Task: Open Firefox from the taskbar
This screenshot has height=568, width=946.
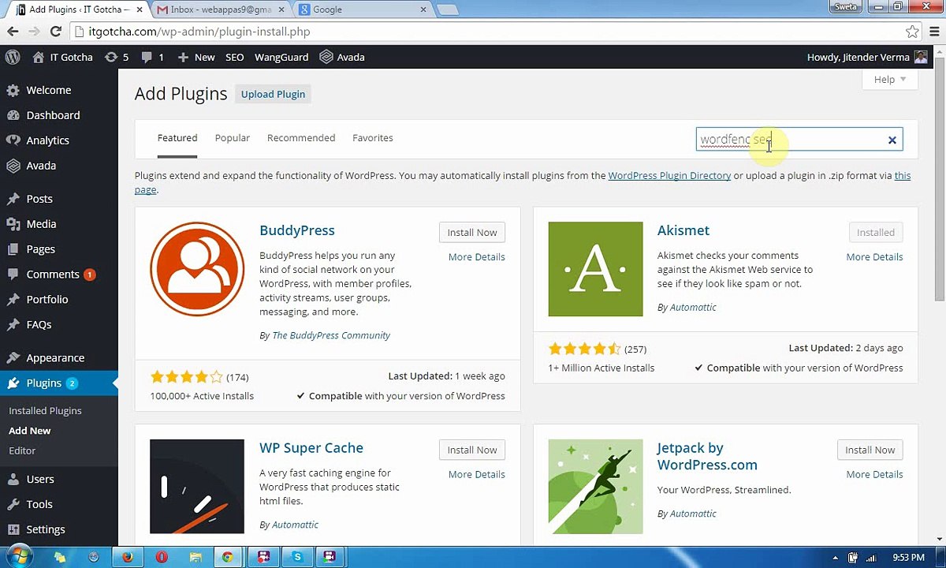Action: point(128,557)
